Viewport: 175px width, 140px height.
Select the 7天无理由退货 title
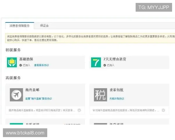115,59
